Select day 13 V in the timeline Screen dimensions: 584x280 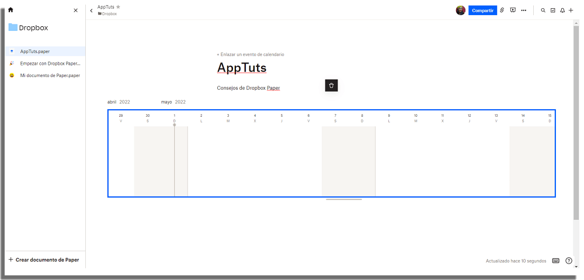496,118
